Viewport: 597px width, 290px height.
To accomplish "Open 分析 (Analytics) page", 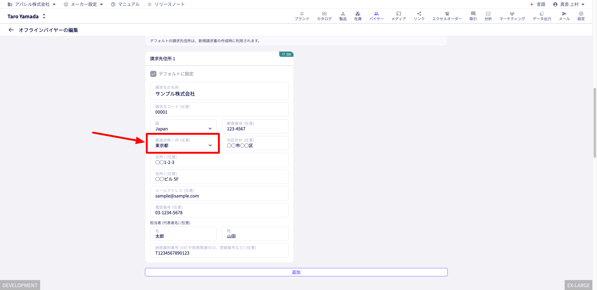I will click(488, 16).
